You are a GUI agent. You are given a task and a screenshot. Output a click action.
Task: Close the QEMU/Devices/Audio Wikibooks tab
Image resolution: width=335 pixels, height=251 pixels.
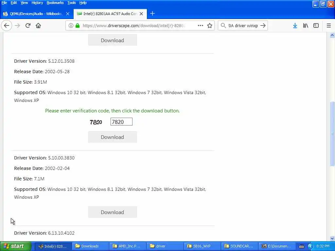[68, 14]
